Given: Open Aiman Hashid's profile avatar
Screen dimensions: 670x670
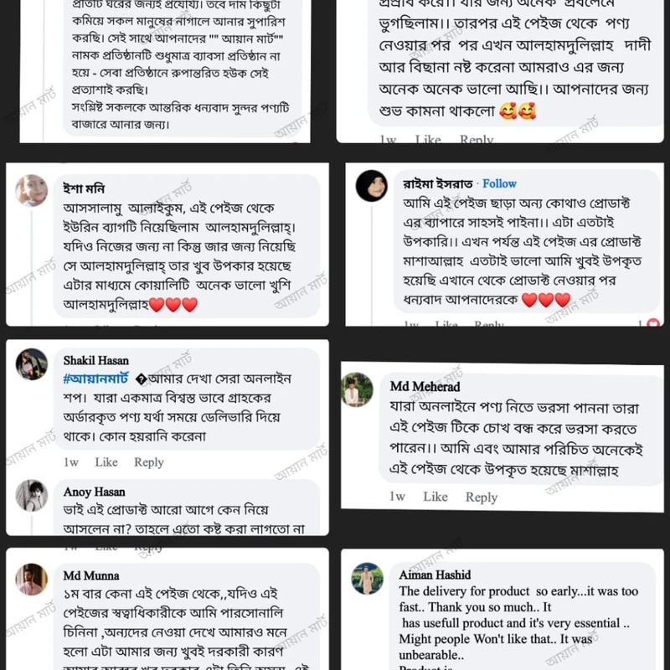Looking at the screenshot, I should coord(367,579).
